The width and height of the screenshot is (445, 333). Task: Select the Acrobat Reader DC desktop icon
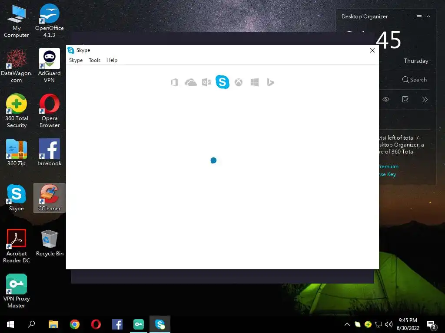[17, 246]
